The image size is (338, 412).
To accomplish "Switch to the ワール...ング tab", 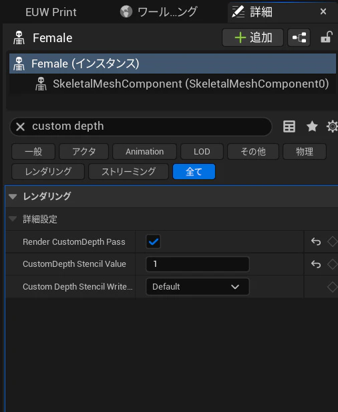I will coord(158,12).
